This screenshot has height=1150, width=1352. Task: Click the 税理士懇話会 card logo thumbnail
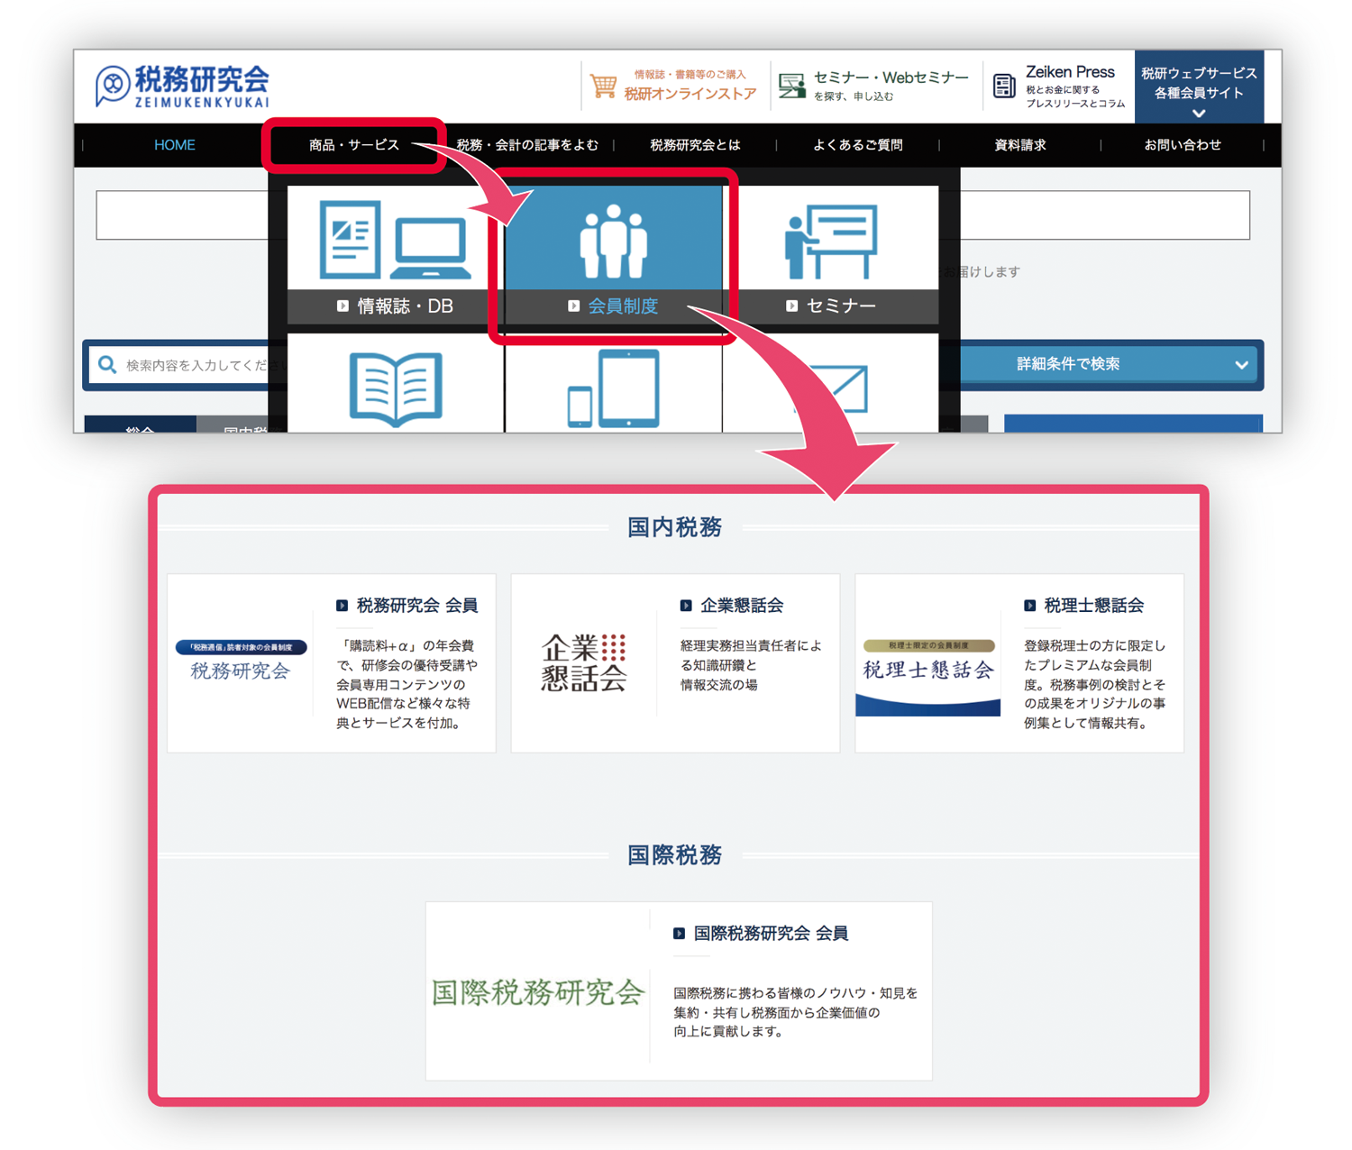click(x=927, y=677)
